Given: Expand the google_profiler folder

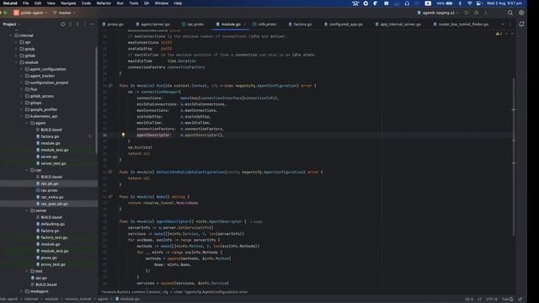Looking at the screenshot, I should (22, 109).
